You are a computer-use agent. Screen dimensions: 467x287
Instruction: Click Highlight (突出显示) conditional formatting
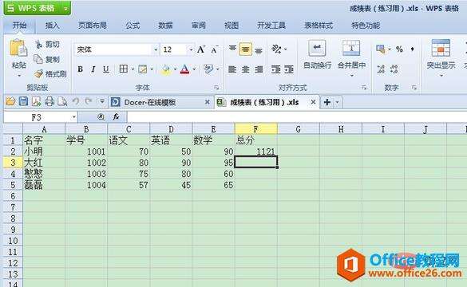tap(441, 55)
